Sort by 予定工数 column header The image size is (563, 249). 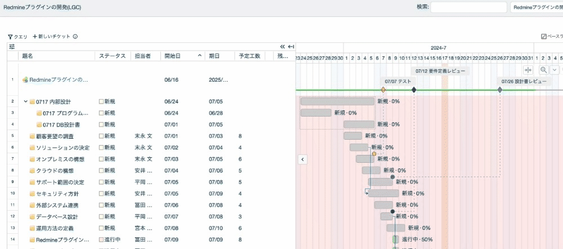(x=249, y=56)
